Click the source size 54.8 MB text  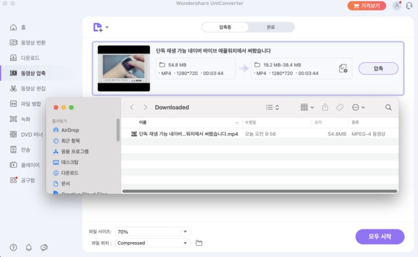[177, 65]
